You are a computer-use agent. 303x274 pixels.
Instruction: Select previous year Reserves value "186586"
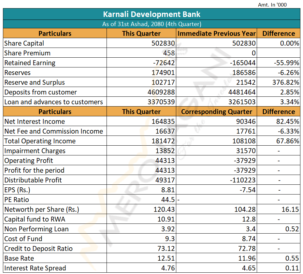pyautogui.click(x=244, y=73)
